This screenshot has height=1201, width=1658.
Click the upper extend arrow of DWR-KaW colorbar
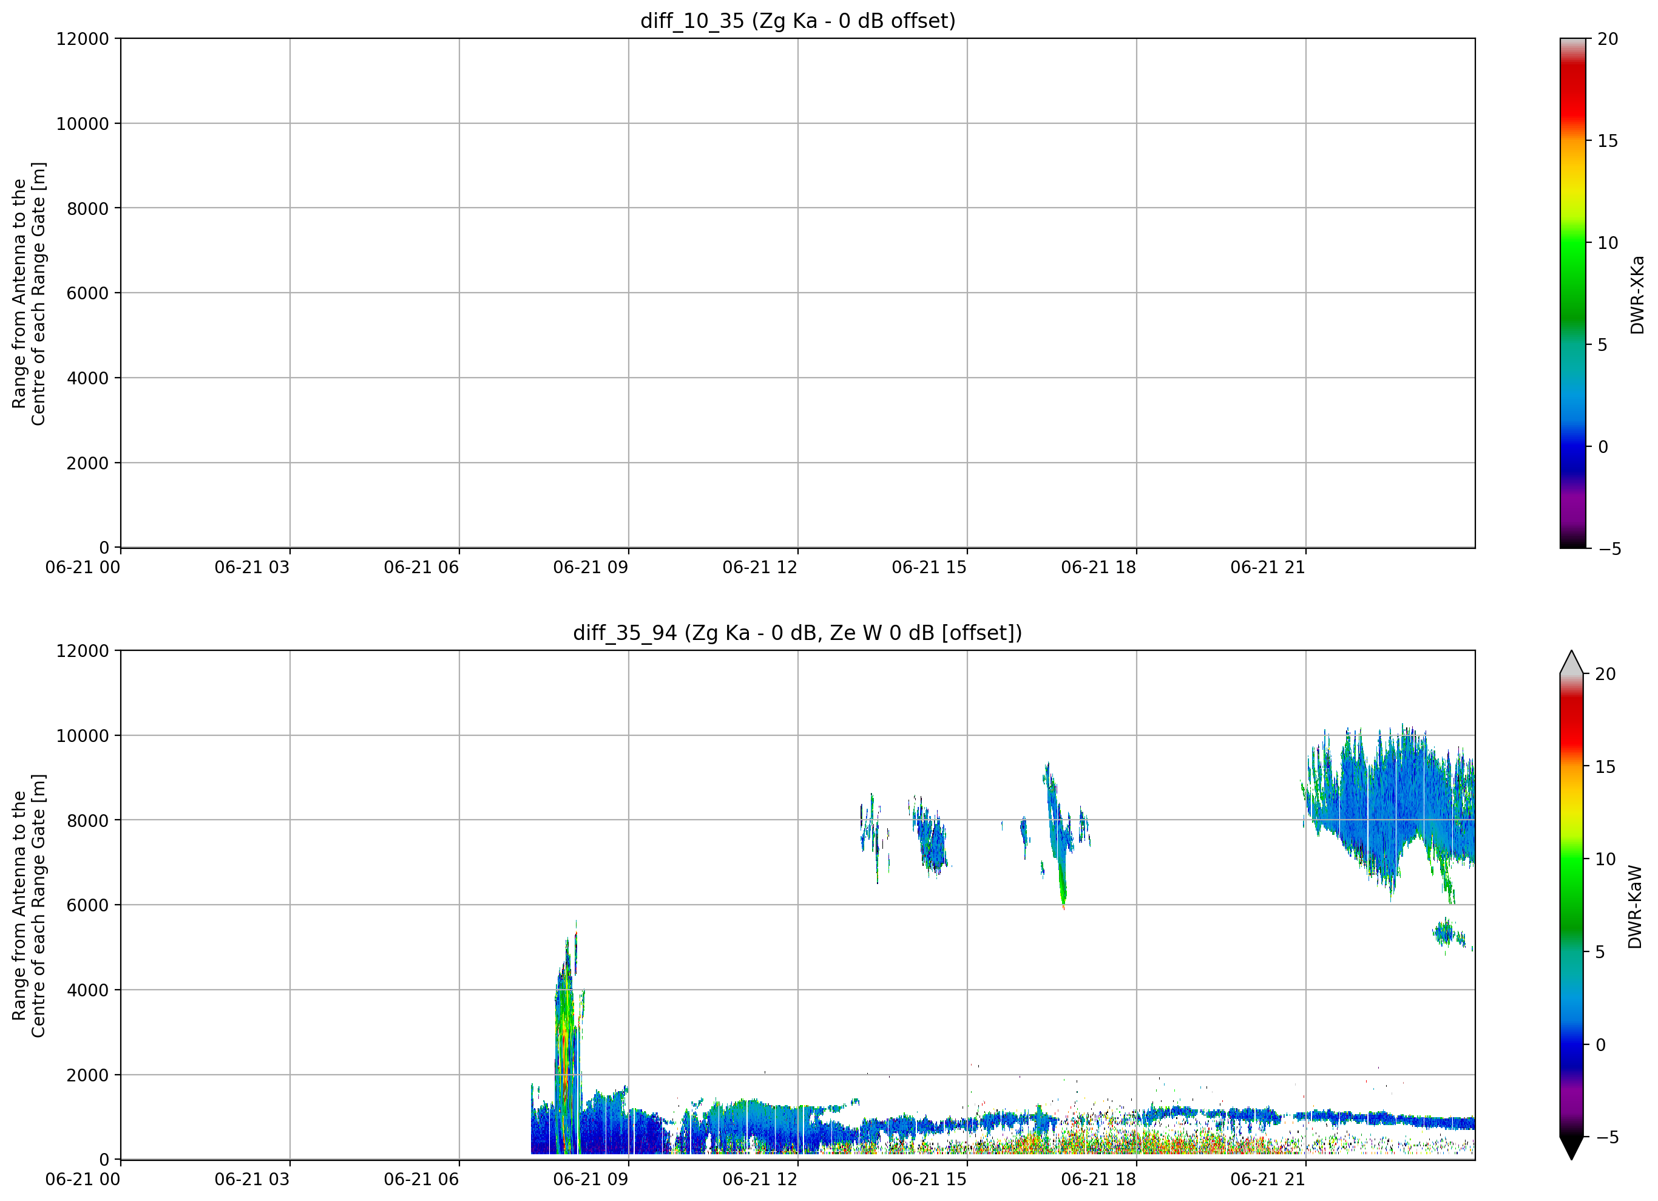(x=1571, y=662)
